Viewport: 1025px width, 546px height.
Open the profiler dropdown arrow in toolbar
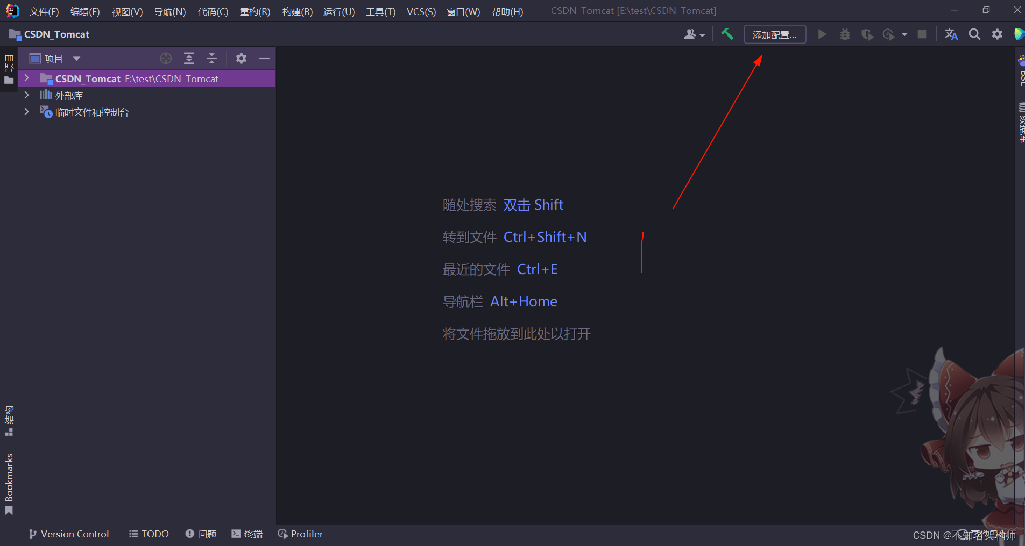pyautogui.click(x=904, y=34)
